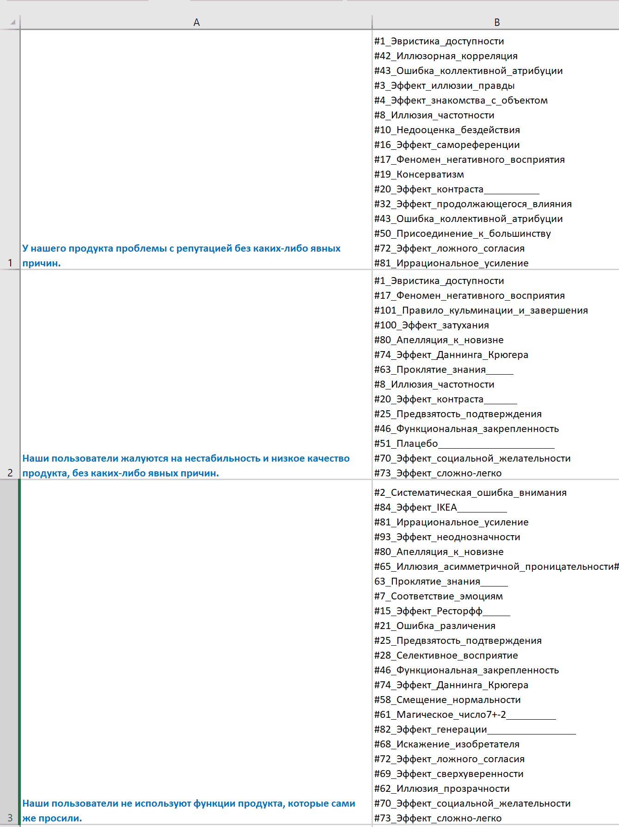
Task: Click cell about users complaining of instability
Action: 196,375
